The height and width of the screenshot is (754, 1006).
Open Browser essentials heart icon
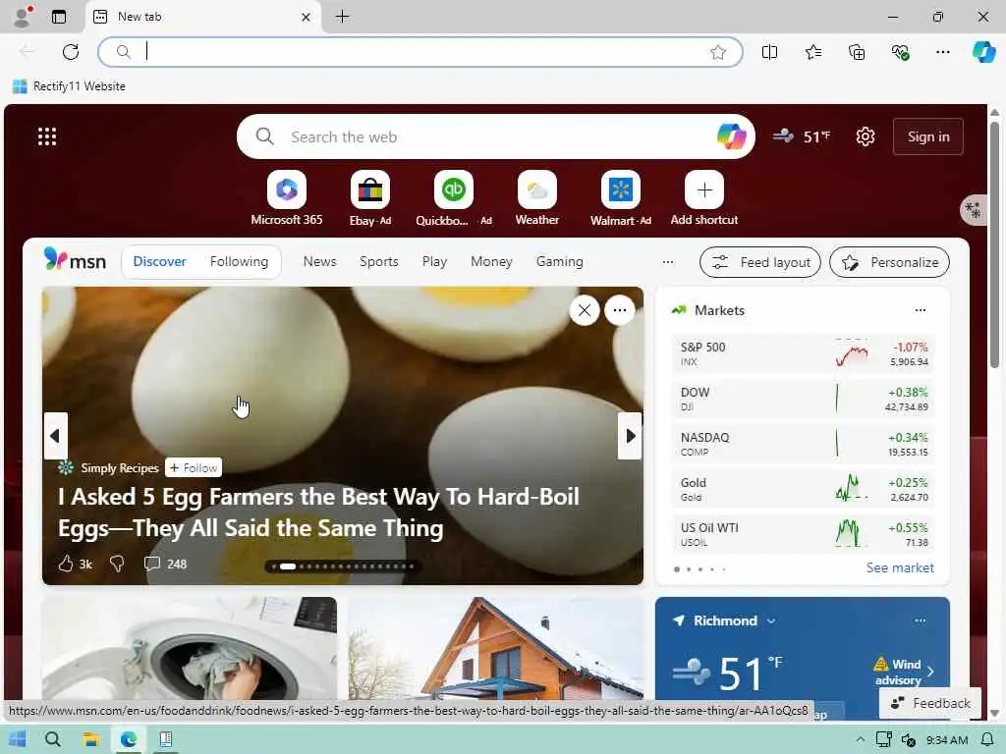[900, 52]
